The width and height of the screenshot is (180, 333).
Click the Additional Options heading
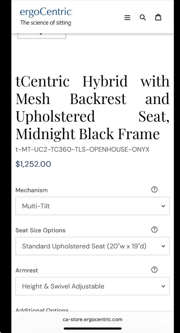pyautogui.click(x=42, y=310)
